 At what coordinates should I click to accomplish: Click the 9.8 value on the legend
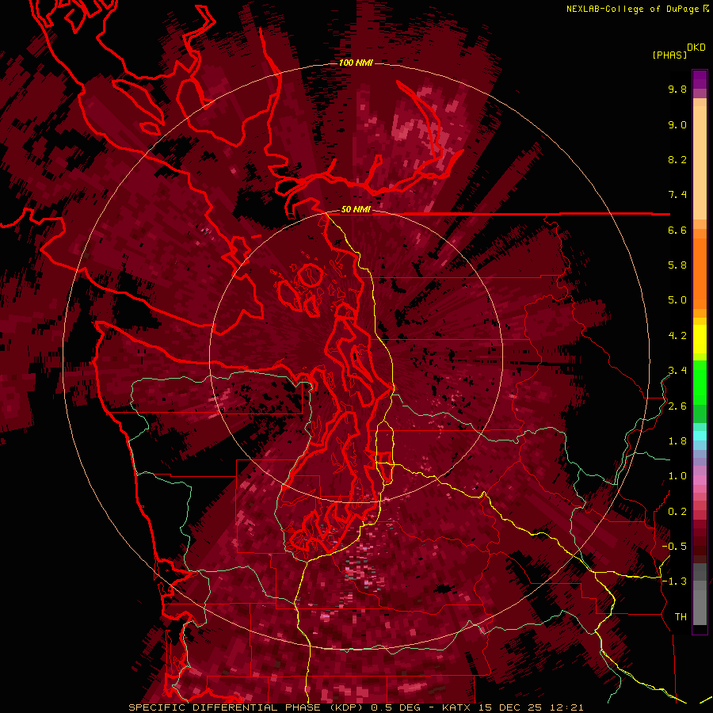tap(677, 89)
